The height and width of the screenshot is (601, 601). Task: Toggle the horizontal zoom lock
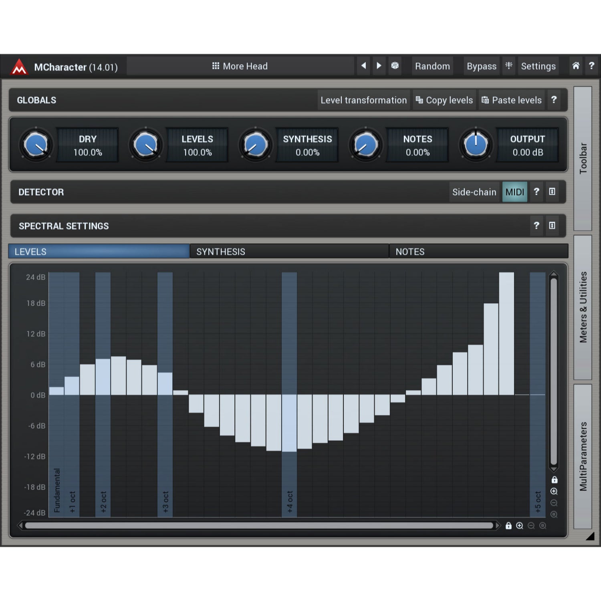coord(508,526)
